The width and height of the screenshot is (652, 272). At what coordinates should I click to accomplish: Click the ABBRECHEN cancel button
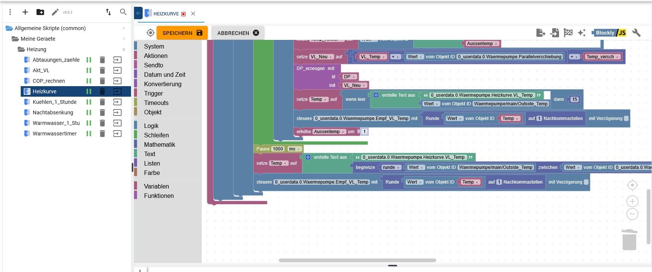(x=238, y=33)
